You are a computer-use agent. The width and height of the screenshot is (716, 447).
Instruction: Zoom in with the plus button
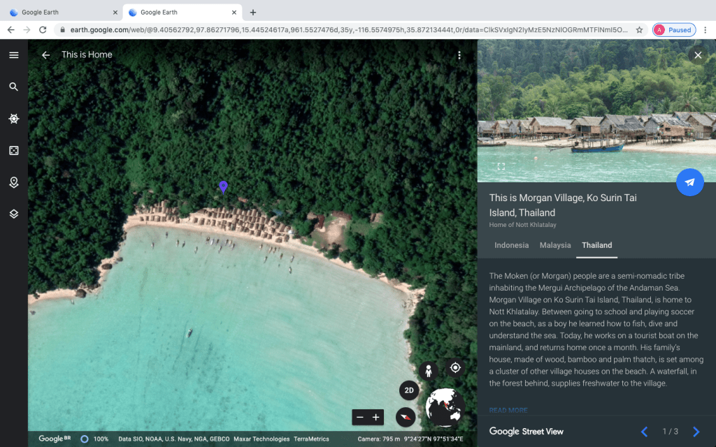point(376,418)
